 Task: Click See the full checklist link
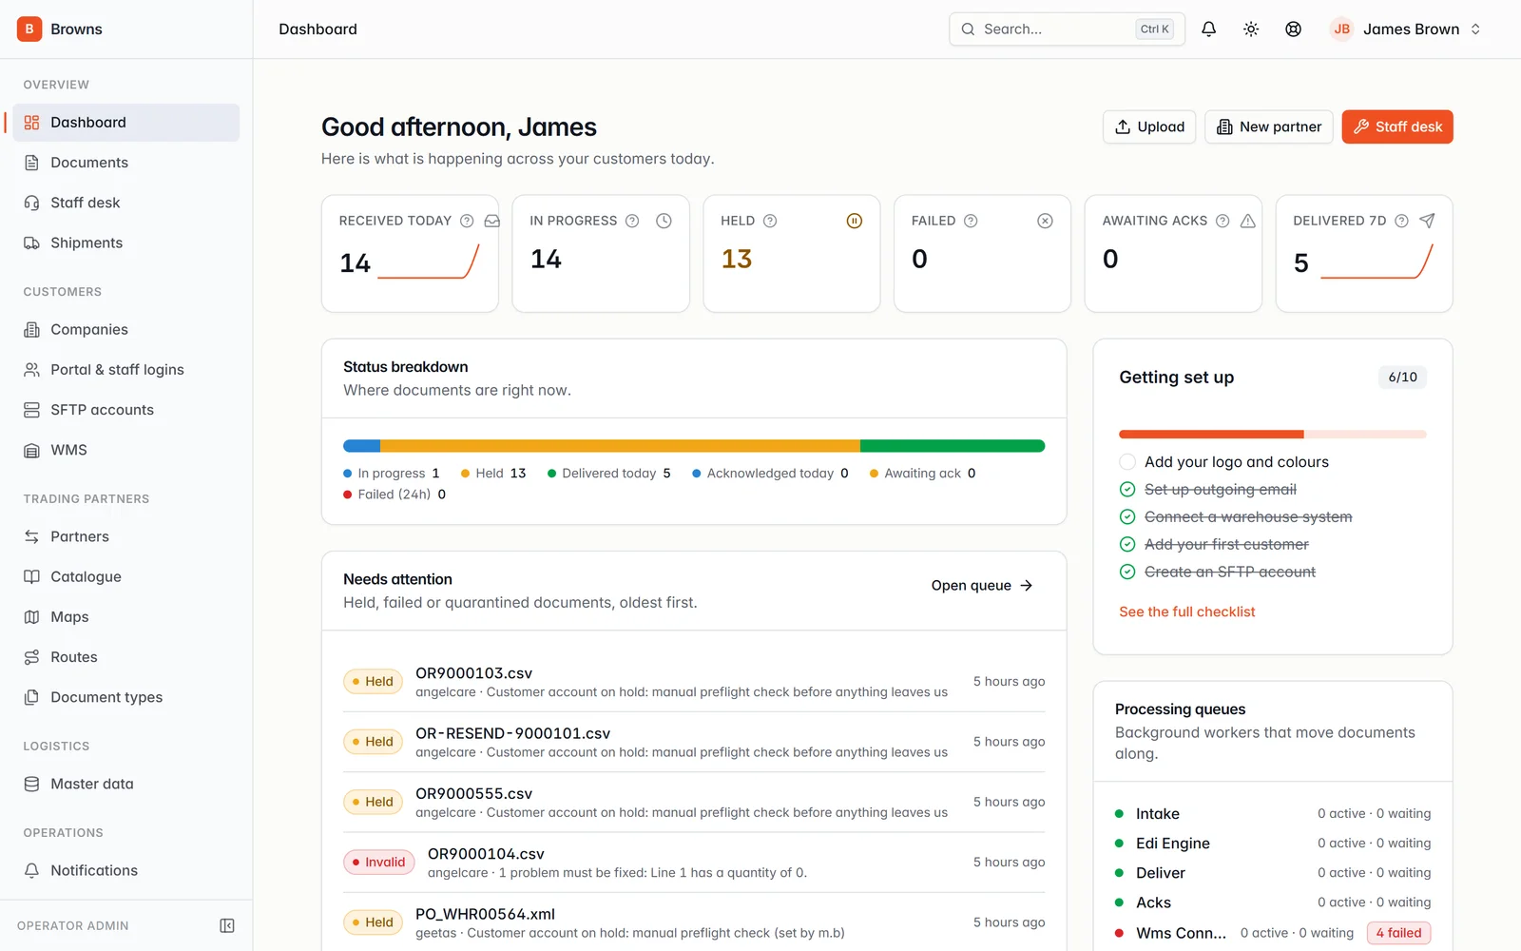(1186, 611)
